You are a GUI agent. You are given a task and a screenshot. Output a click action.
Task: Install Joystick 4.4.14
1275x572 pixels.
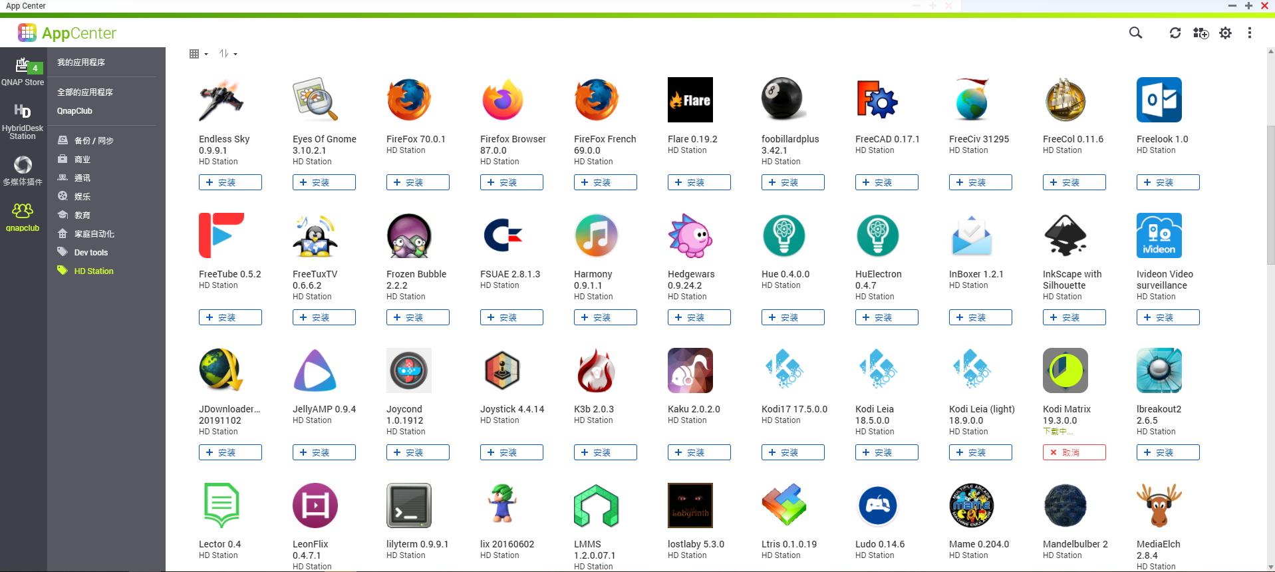pyautogui.click(x=511, y=452)
